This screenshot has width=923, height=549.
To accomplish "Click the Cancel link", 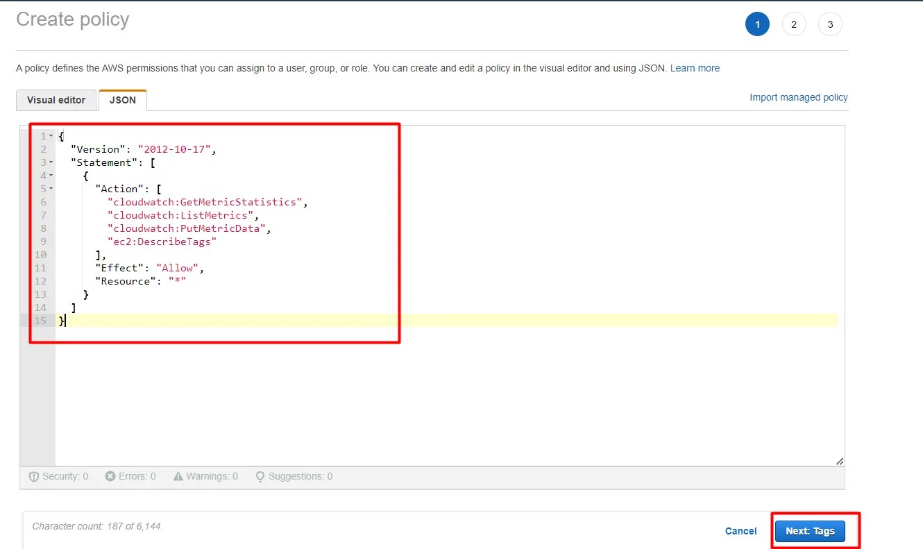I will tap(740, 530).
